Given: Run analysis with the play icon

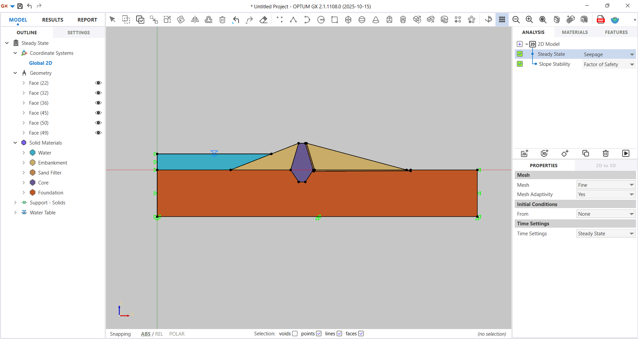Looking at the screenshot, I should [x=625, y=153].
